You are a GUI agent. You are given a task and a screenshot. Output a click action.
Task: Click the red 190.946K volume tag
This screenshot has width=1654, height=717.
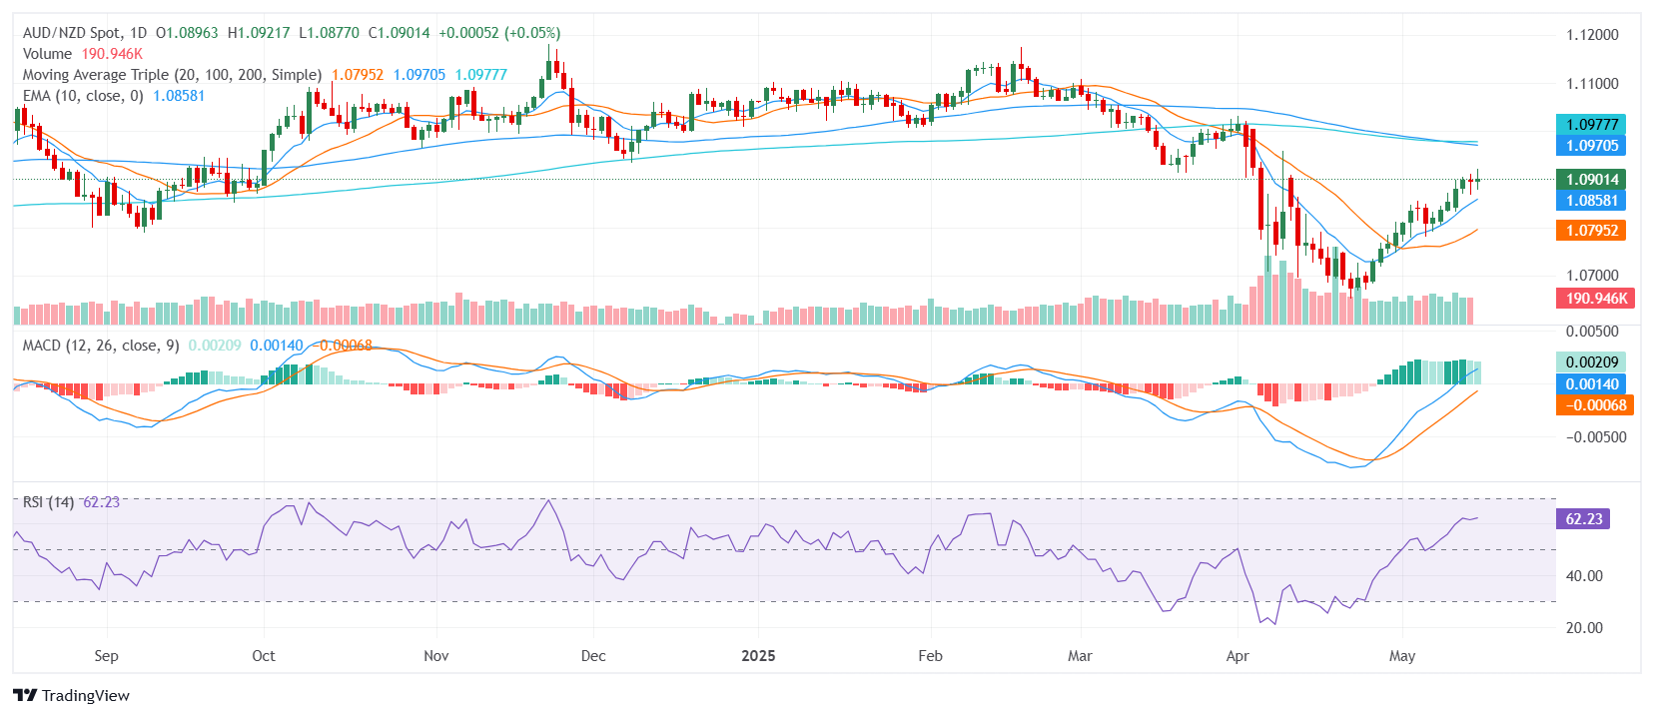click(1595, 299)
